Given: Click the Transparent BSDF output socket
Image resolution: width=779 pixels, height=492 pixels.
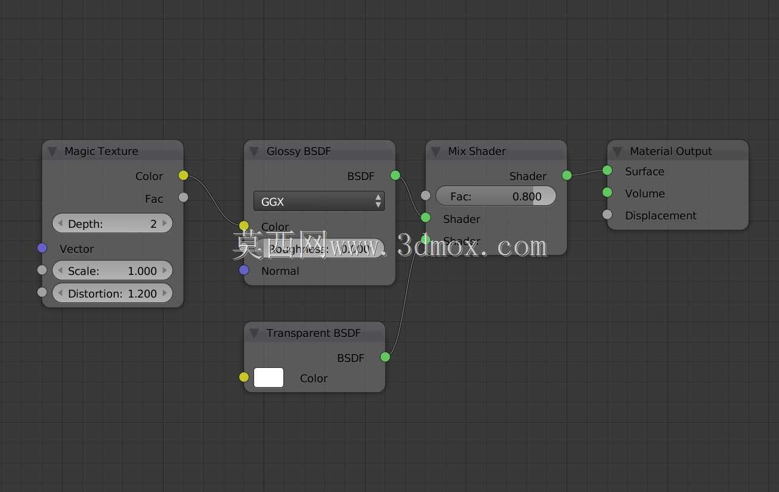Looking at the screenshot, I should tap(385, 357).
